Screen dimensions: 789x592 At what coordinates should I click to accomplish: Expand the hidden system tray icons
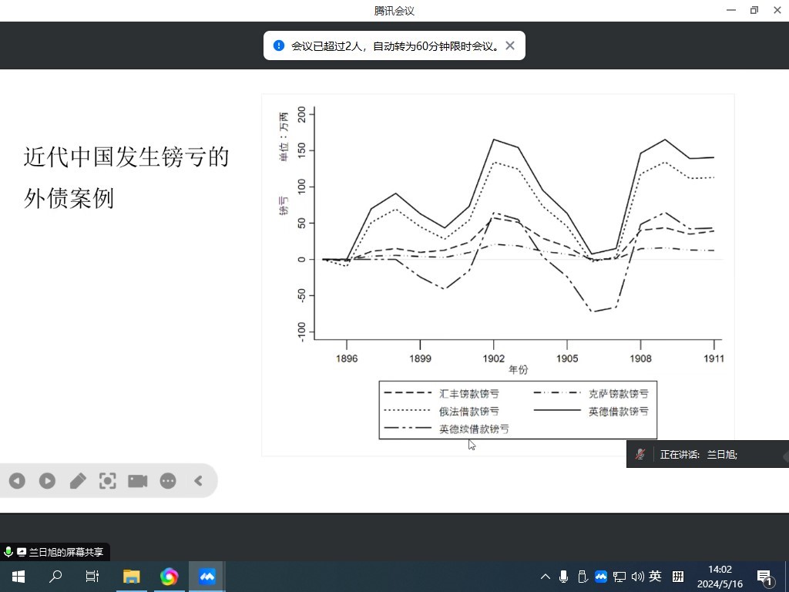click(546, 577)
